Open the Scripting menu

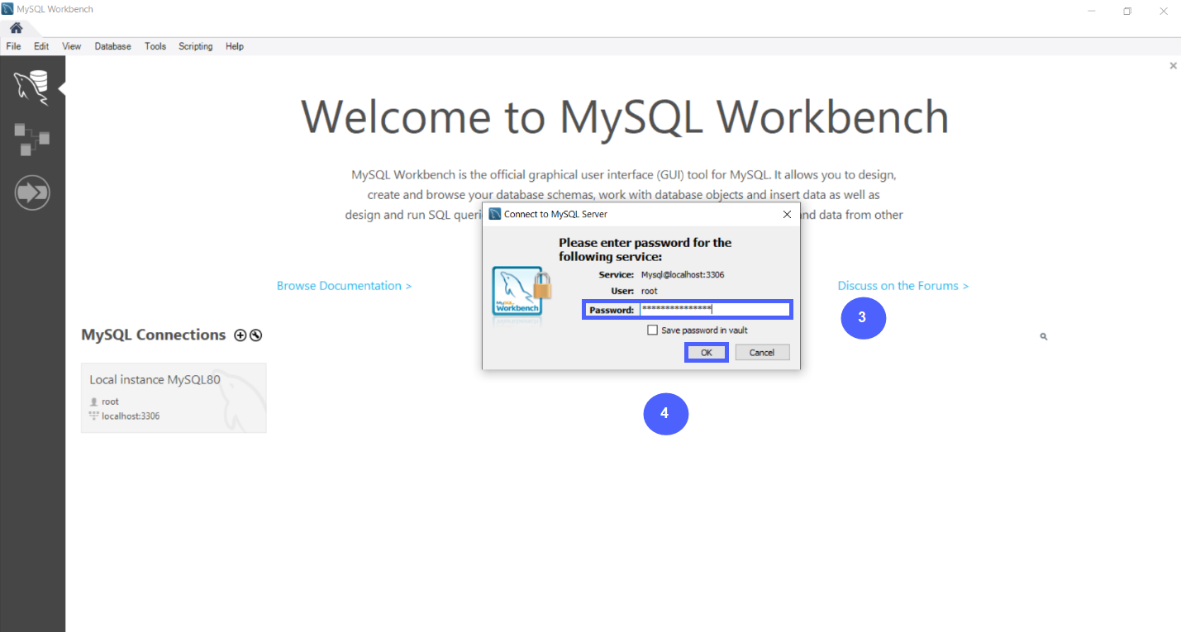coord(195,46)
